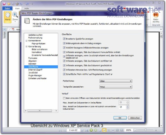Click the green next view button

coord(96,130)
